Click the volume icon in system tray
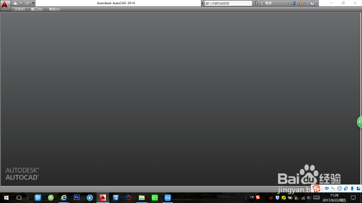This screenshot has width=362, height=203. coord(309,198)
